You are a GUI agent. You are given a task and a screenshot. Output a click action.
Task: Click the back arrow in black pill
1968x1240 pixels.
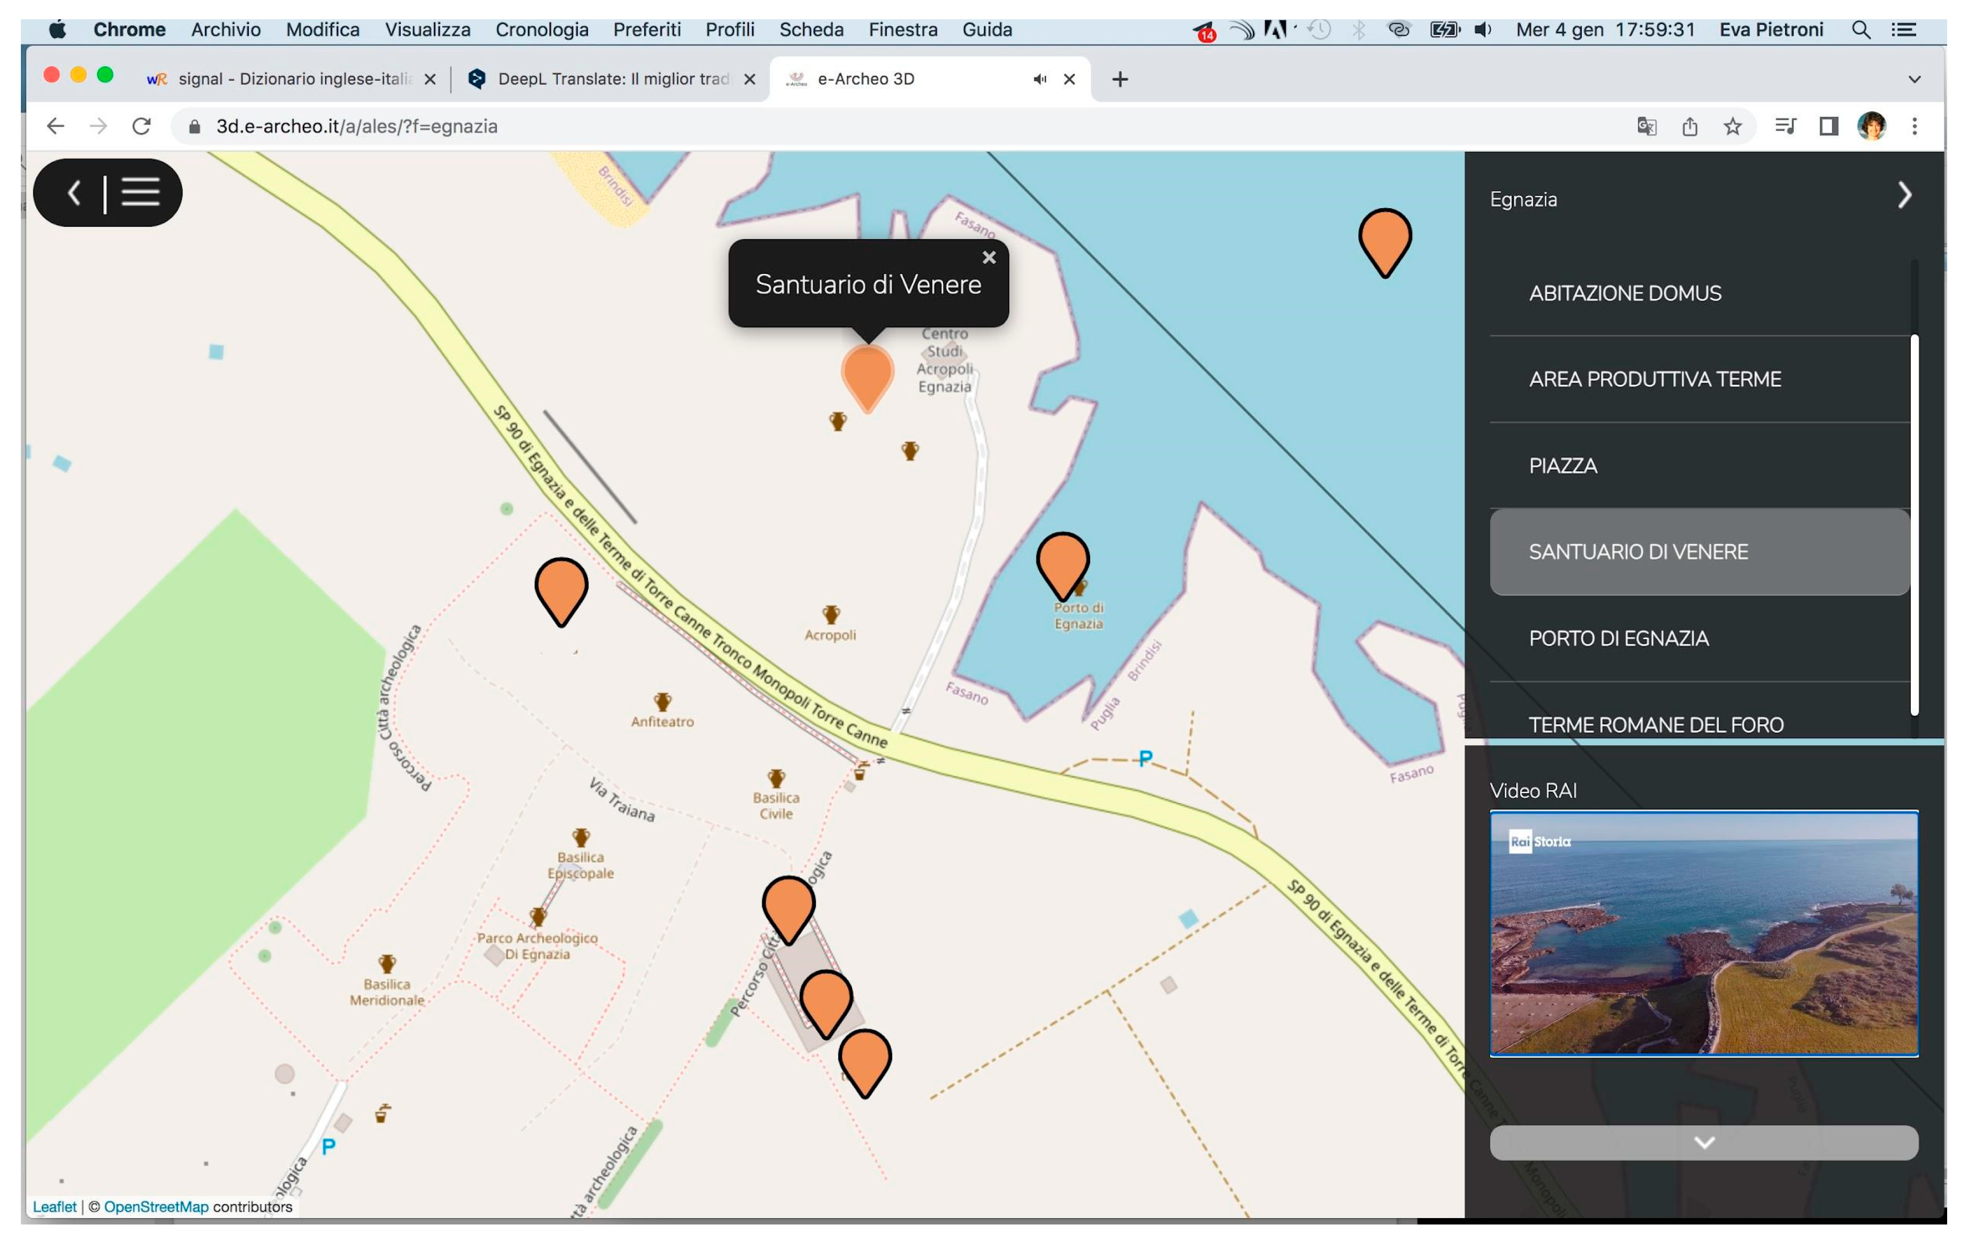click(x=74, y=193)
